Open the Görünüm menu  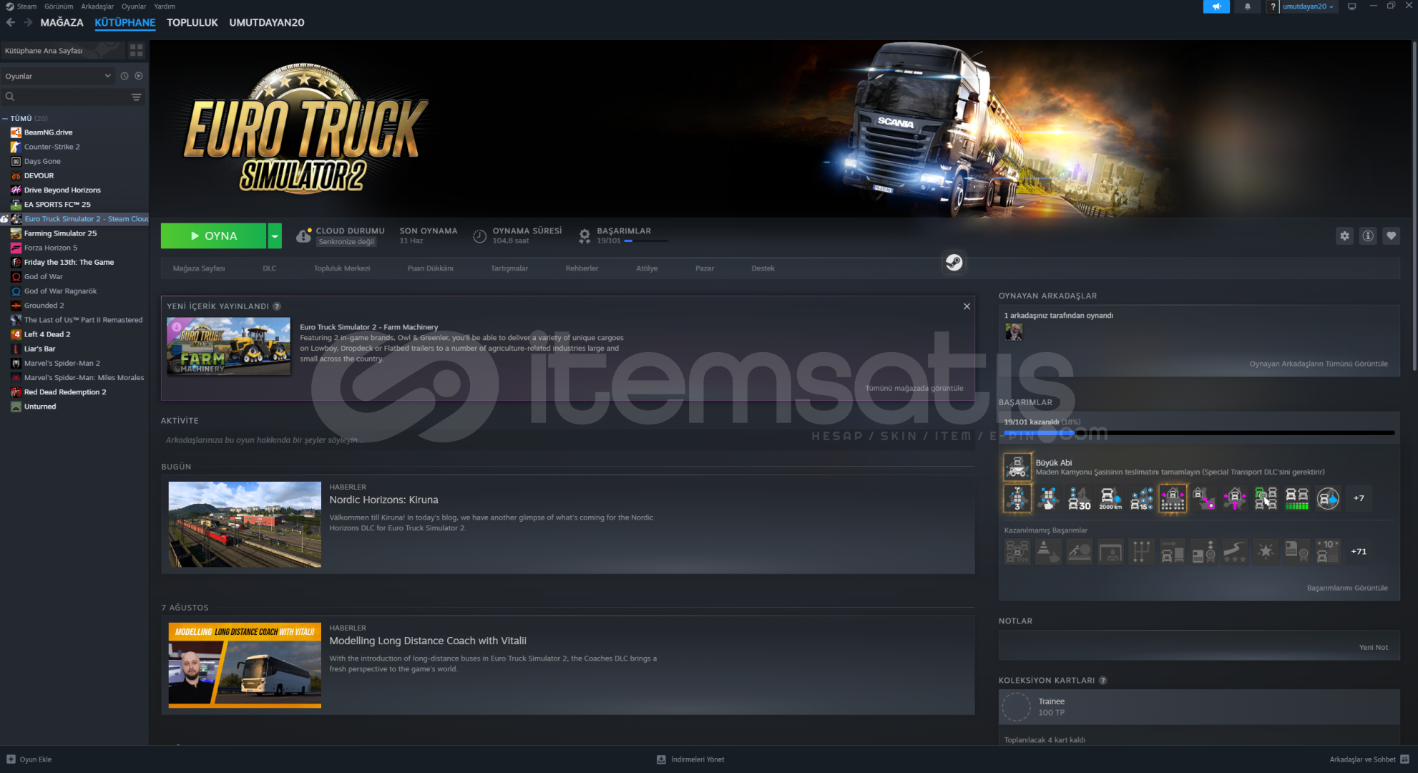[x=59, y=6]
